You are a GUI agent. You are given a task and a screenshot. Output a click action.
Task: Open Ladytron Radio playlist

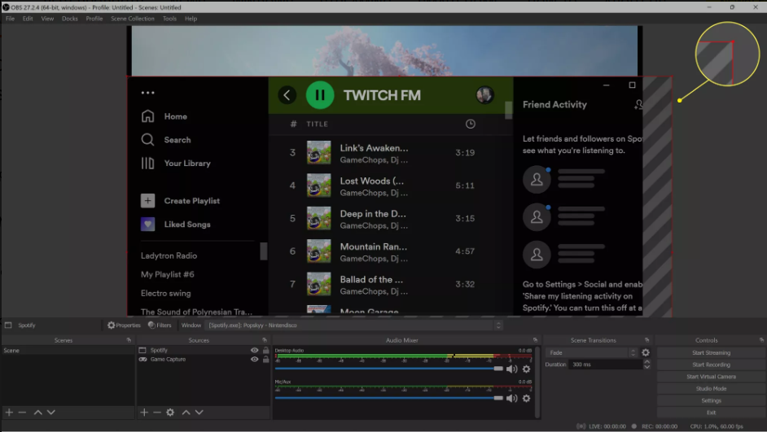(x=169, y=255)
